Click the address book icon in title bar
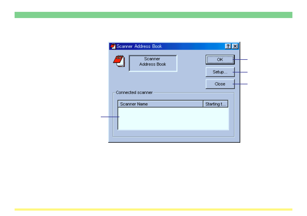307x216 pixels. 113,46
